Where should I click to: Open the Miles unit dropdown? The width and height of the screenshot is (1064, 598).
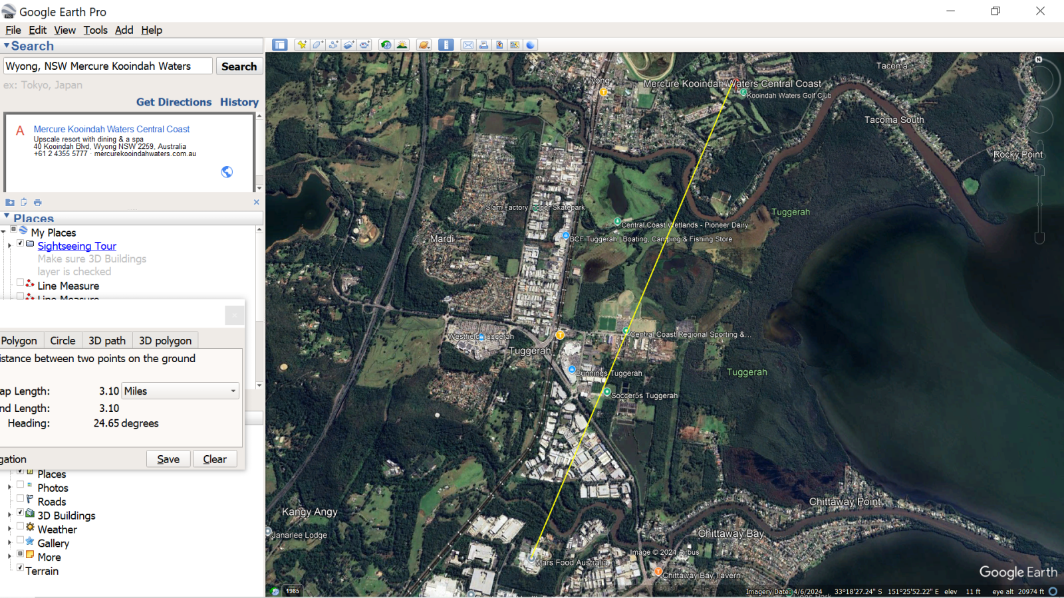point(180,391)
